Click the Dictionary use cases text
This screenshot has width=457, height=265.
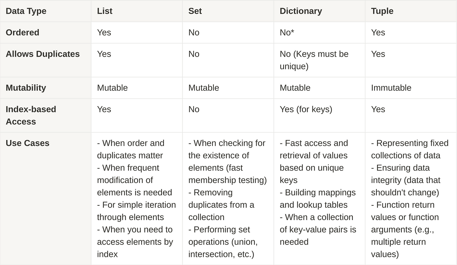(x=318, y=192)
